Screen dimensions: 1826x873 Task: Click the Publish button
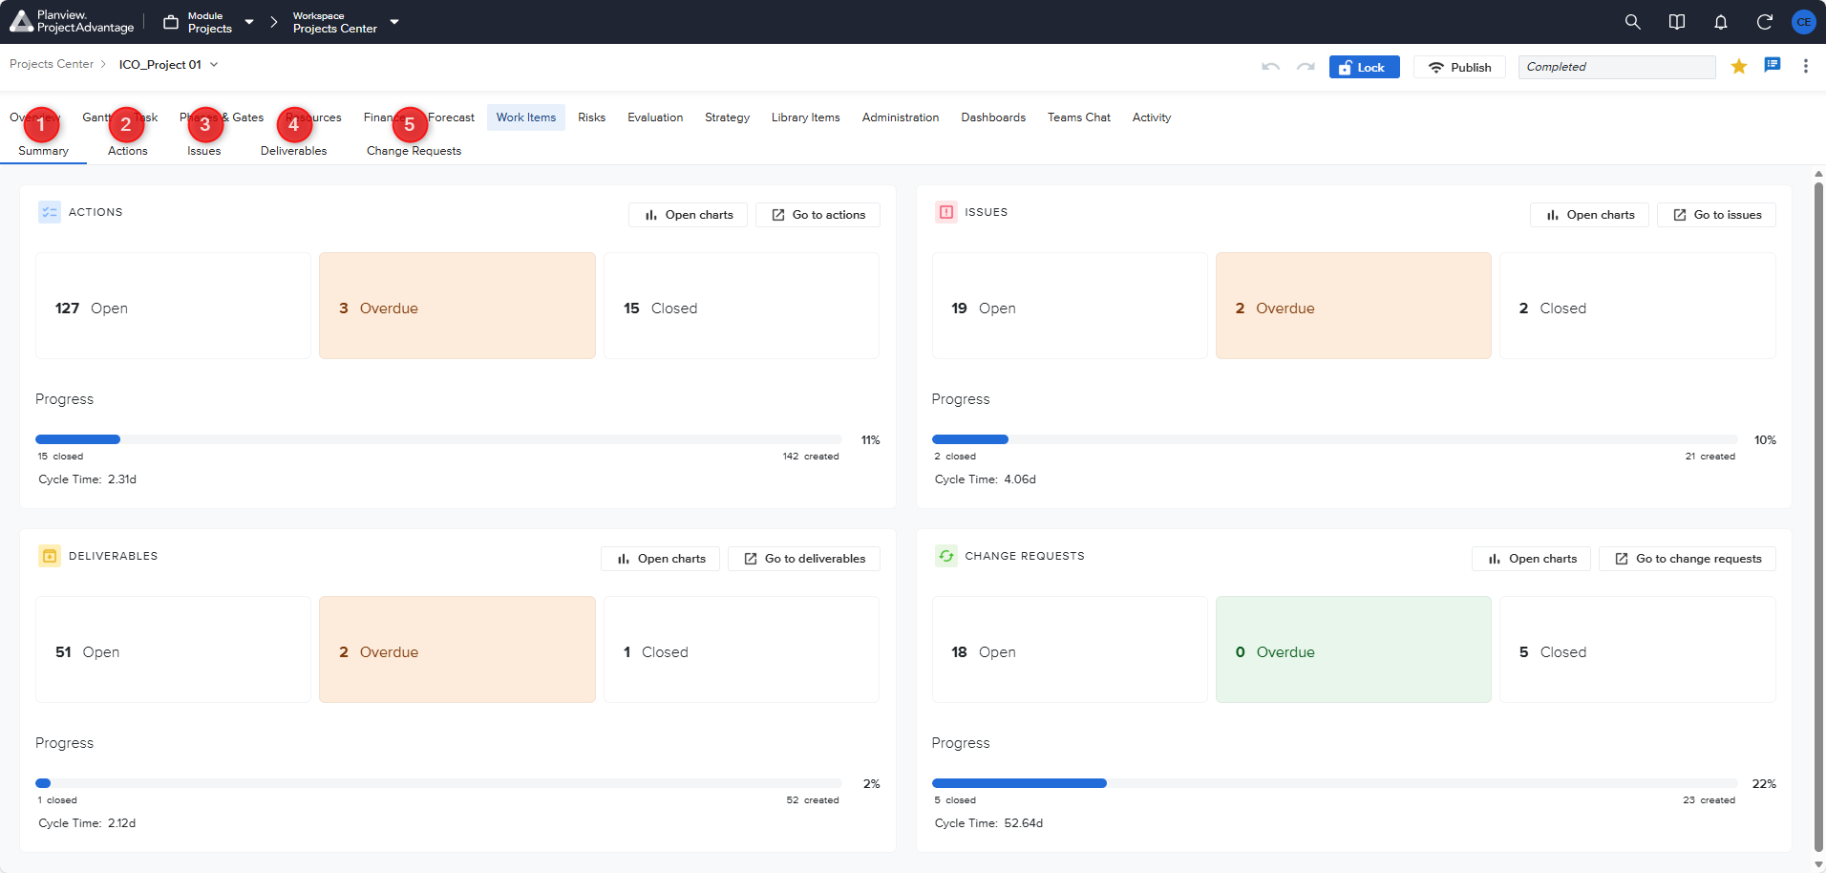tap(1459, 67)
